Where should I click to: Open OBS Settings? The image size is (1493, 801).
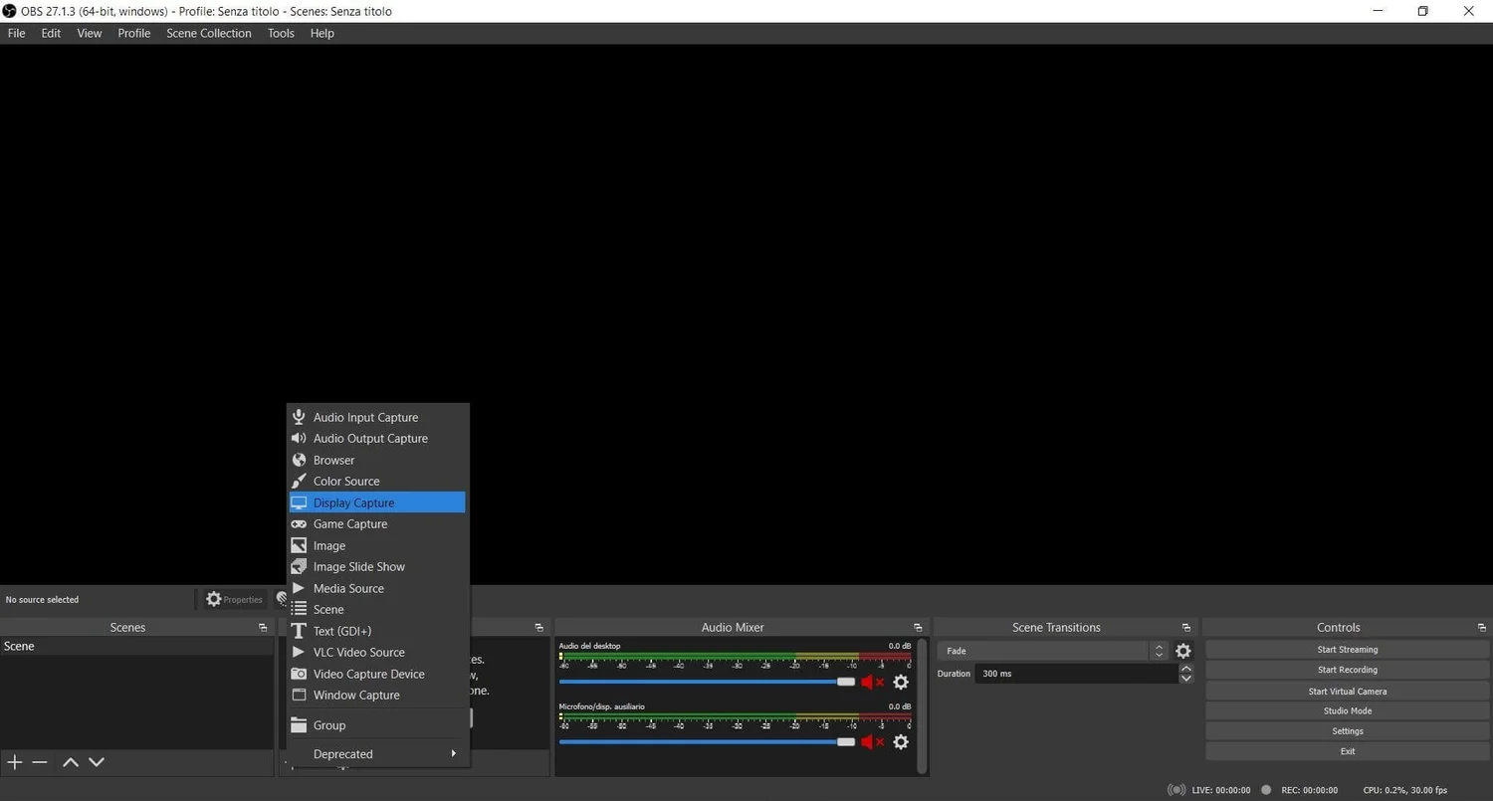click(1347, 730)
